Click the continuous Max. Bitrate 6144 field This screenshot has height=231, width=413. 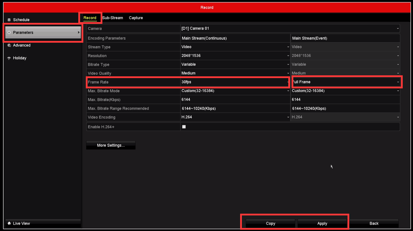coord(235,100)
